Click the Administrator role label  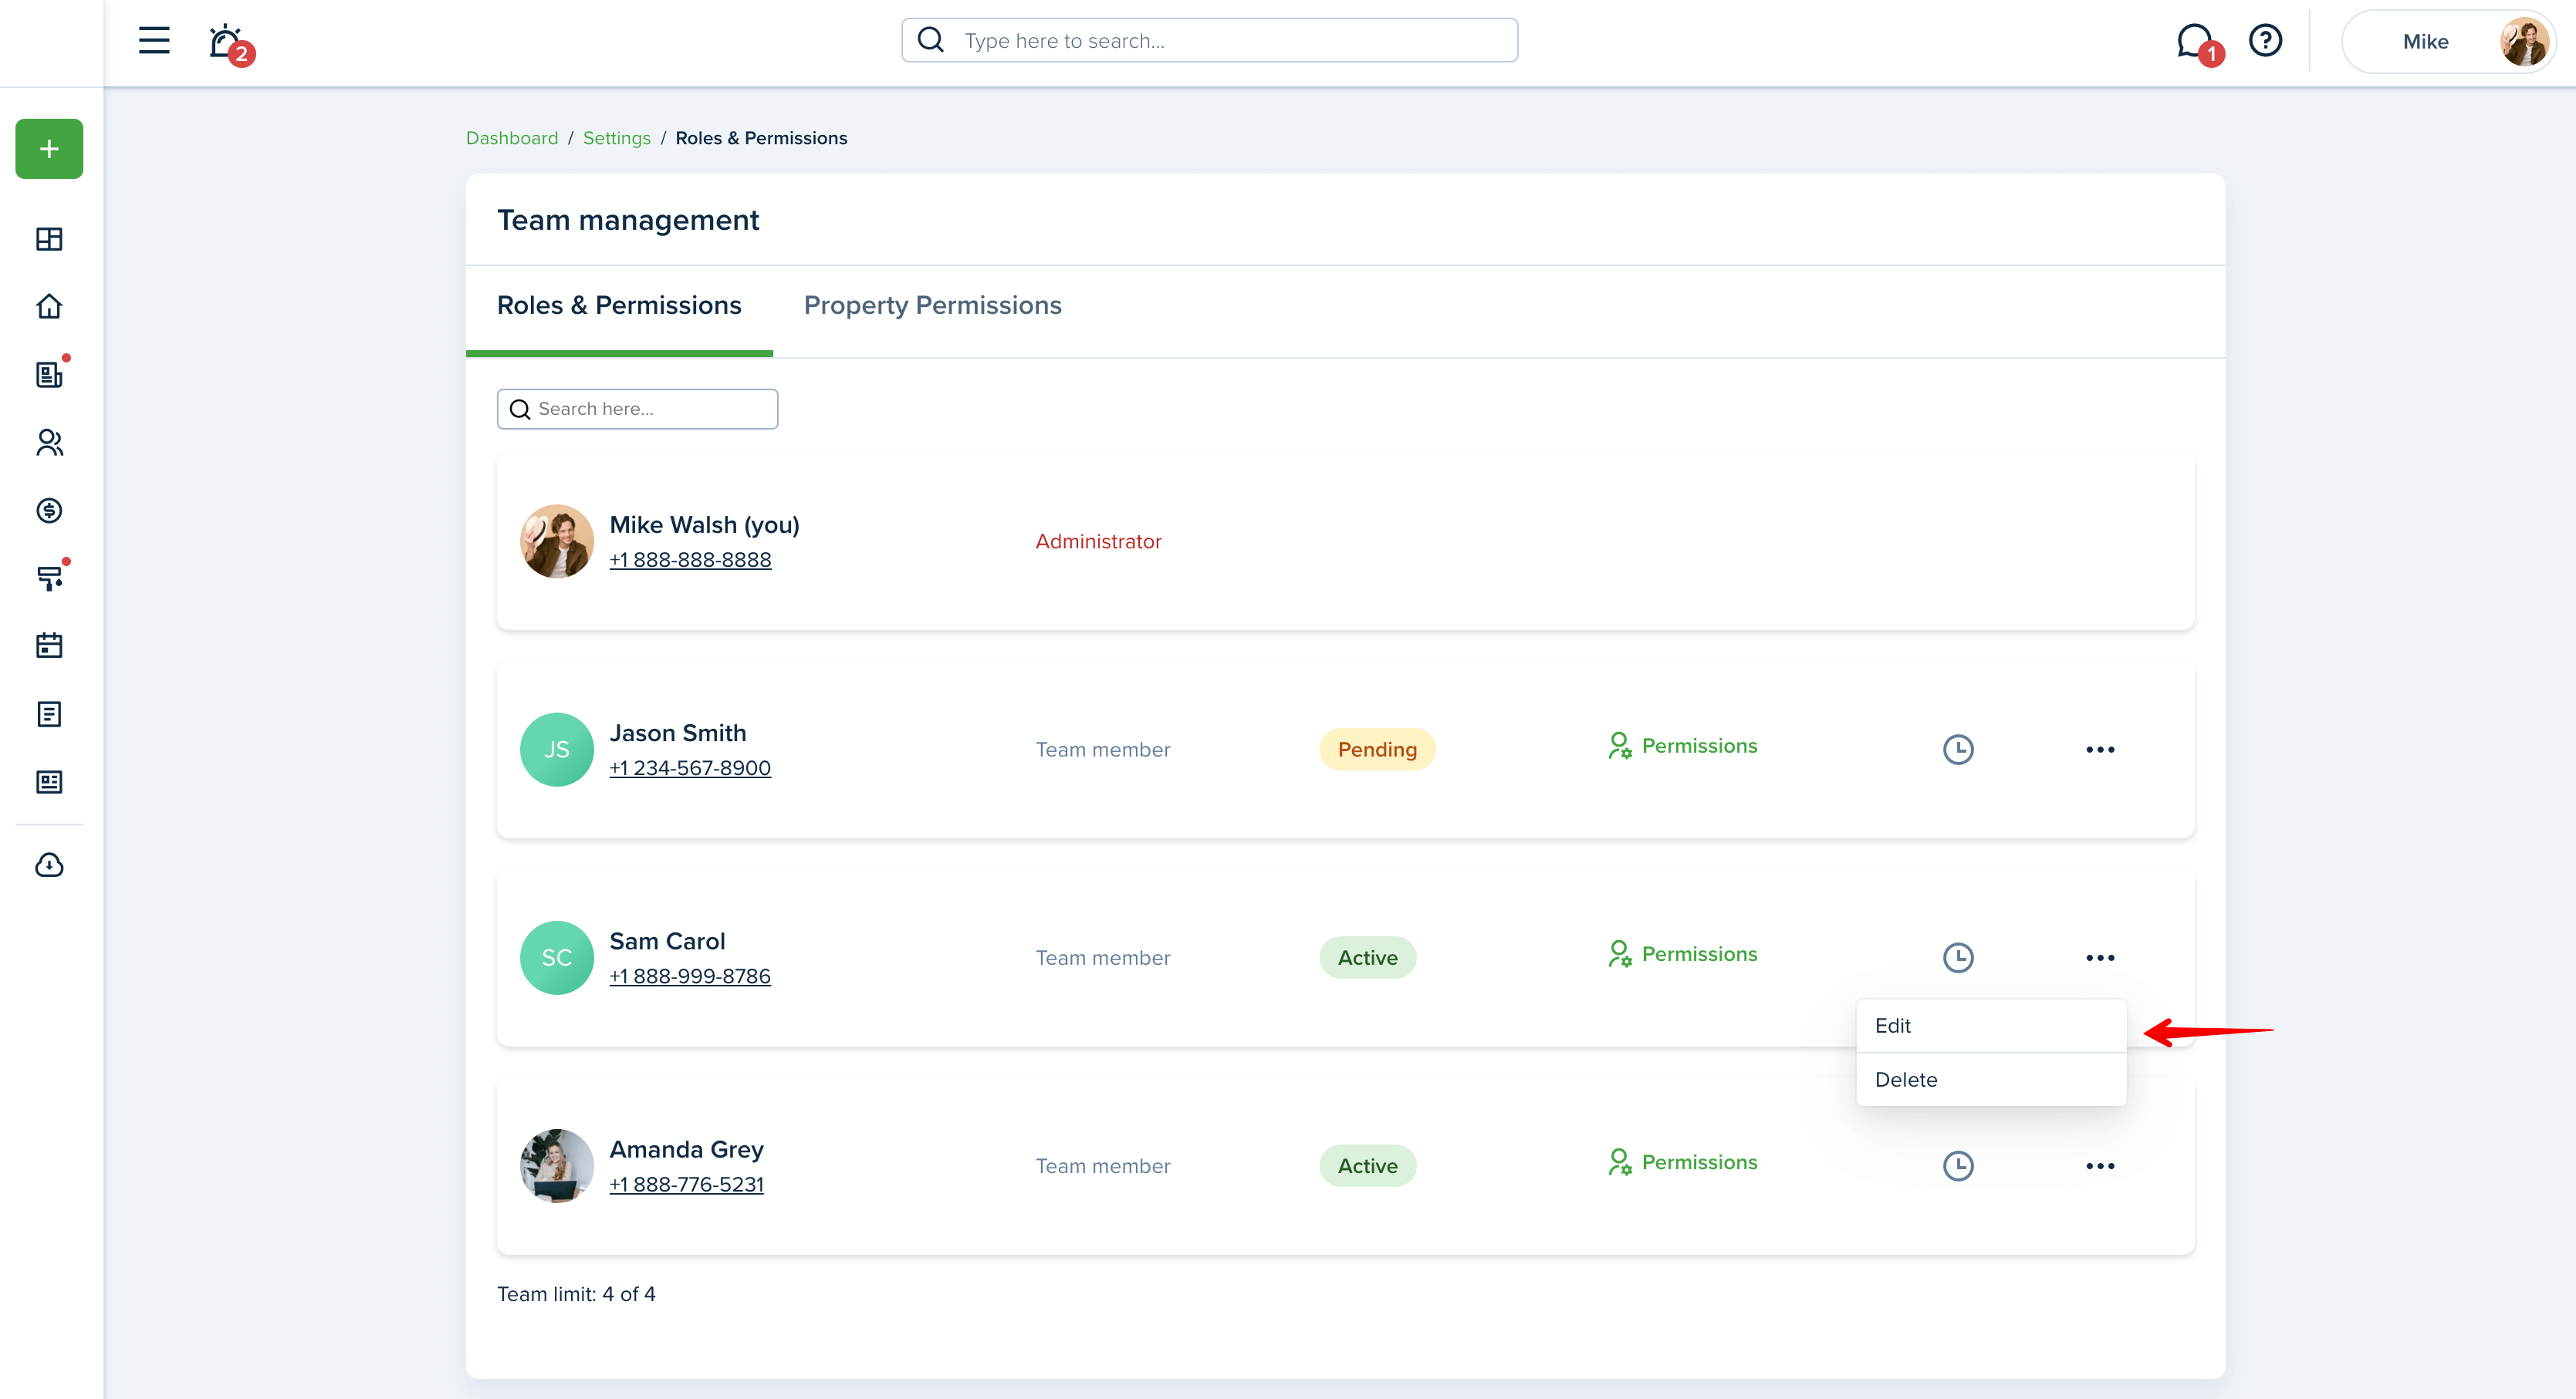pos(1098,541)
